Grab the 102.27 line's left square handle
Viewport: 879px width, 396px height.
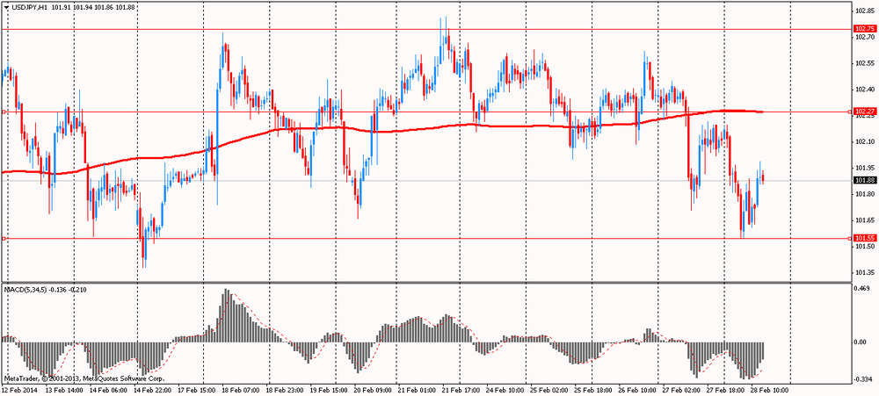point(3,112)
